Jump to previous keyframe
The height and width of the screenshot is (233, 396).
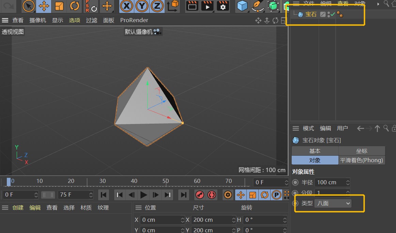coord(120,195)
